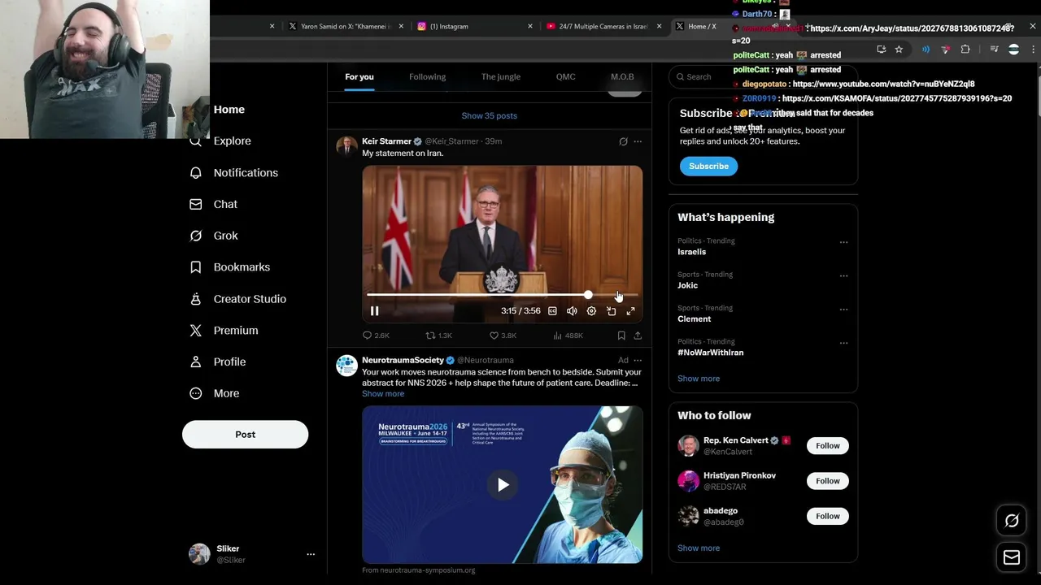Click the video progress scrubber handle
1041x585 pixels.
pos(588,294)
